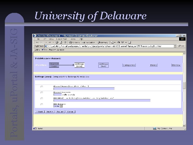Click the page scrollbar up arrow
This screenshot has height=145, width=193.
tap(184, 53)
